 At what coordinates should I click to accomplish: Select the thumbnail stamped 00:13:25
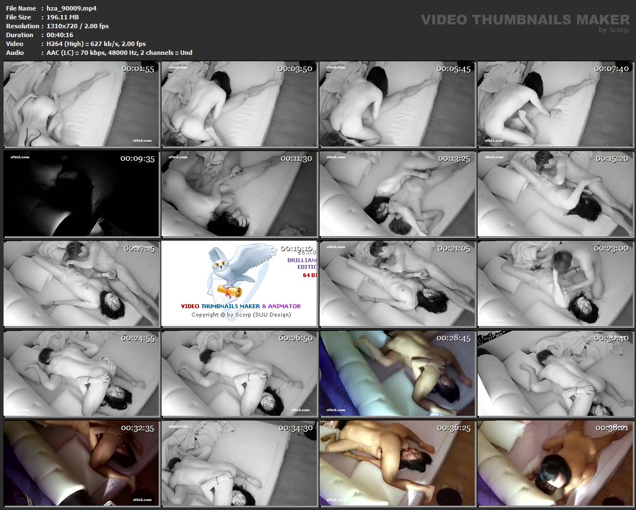click(398, 194)
